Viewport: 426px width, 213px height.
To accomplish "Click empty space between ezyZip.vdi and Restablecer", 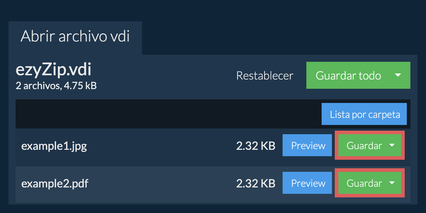I will pos(163,76).
